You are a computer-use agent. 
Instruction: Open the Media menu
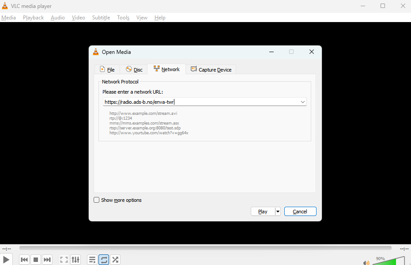click(x=8, y=18)
